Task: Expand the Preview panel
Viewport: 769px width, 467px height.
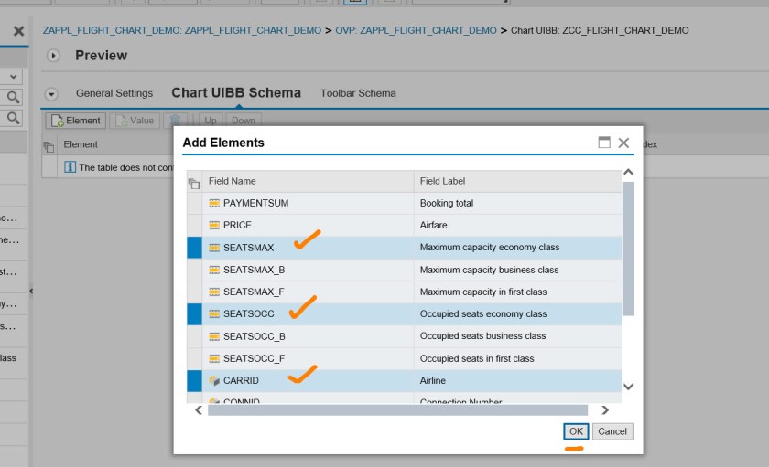Action: pos(53,56)
